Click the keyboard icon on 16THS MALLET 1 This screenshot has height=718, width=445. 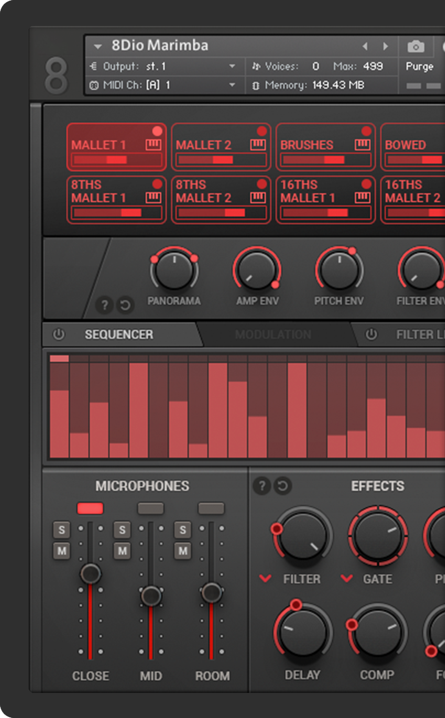click(363, 197)
